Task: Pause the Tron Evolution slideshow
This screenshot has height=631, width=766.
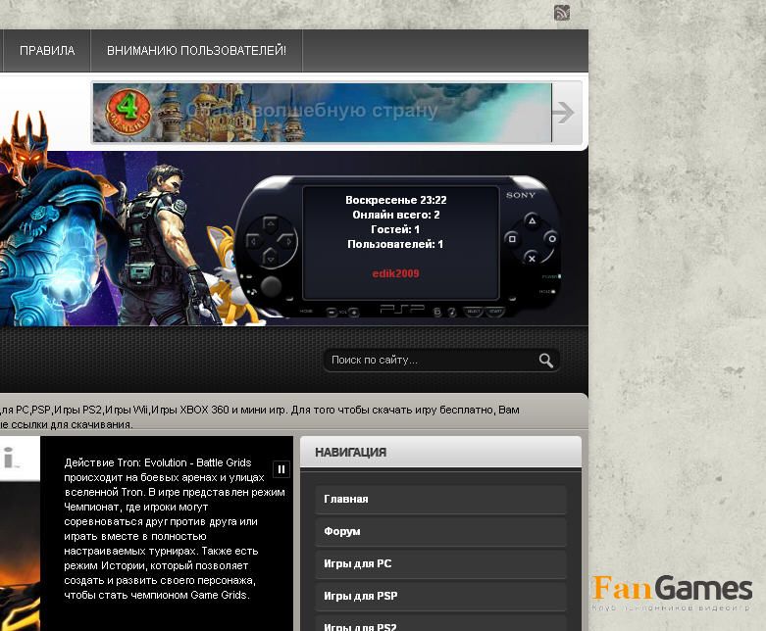Action: click(x=281, y=469)
